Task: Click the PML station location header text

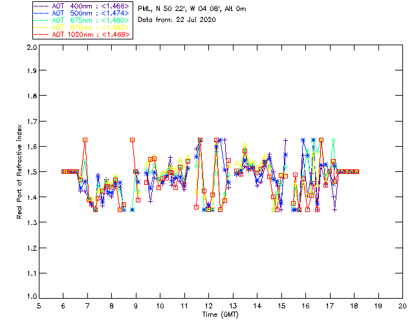Action: [192, 9]
